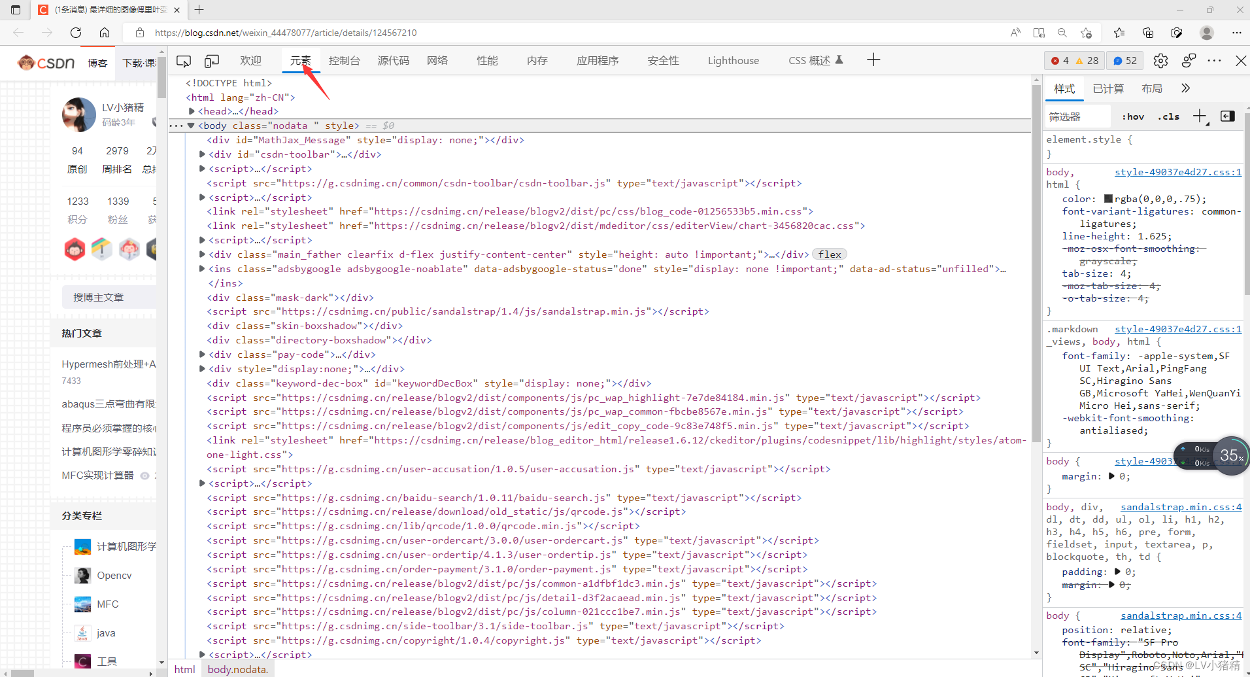Open the browser profile avatar
1250x677 pixels.
pyautogui.click(x=1207, y=33)
